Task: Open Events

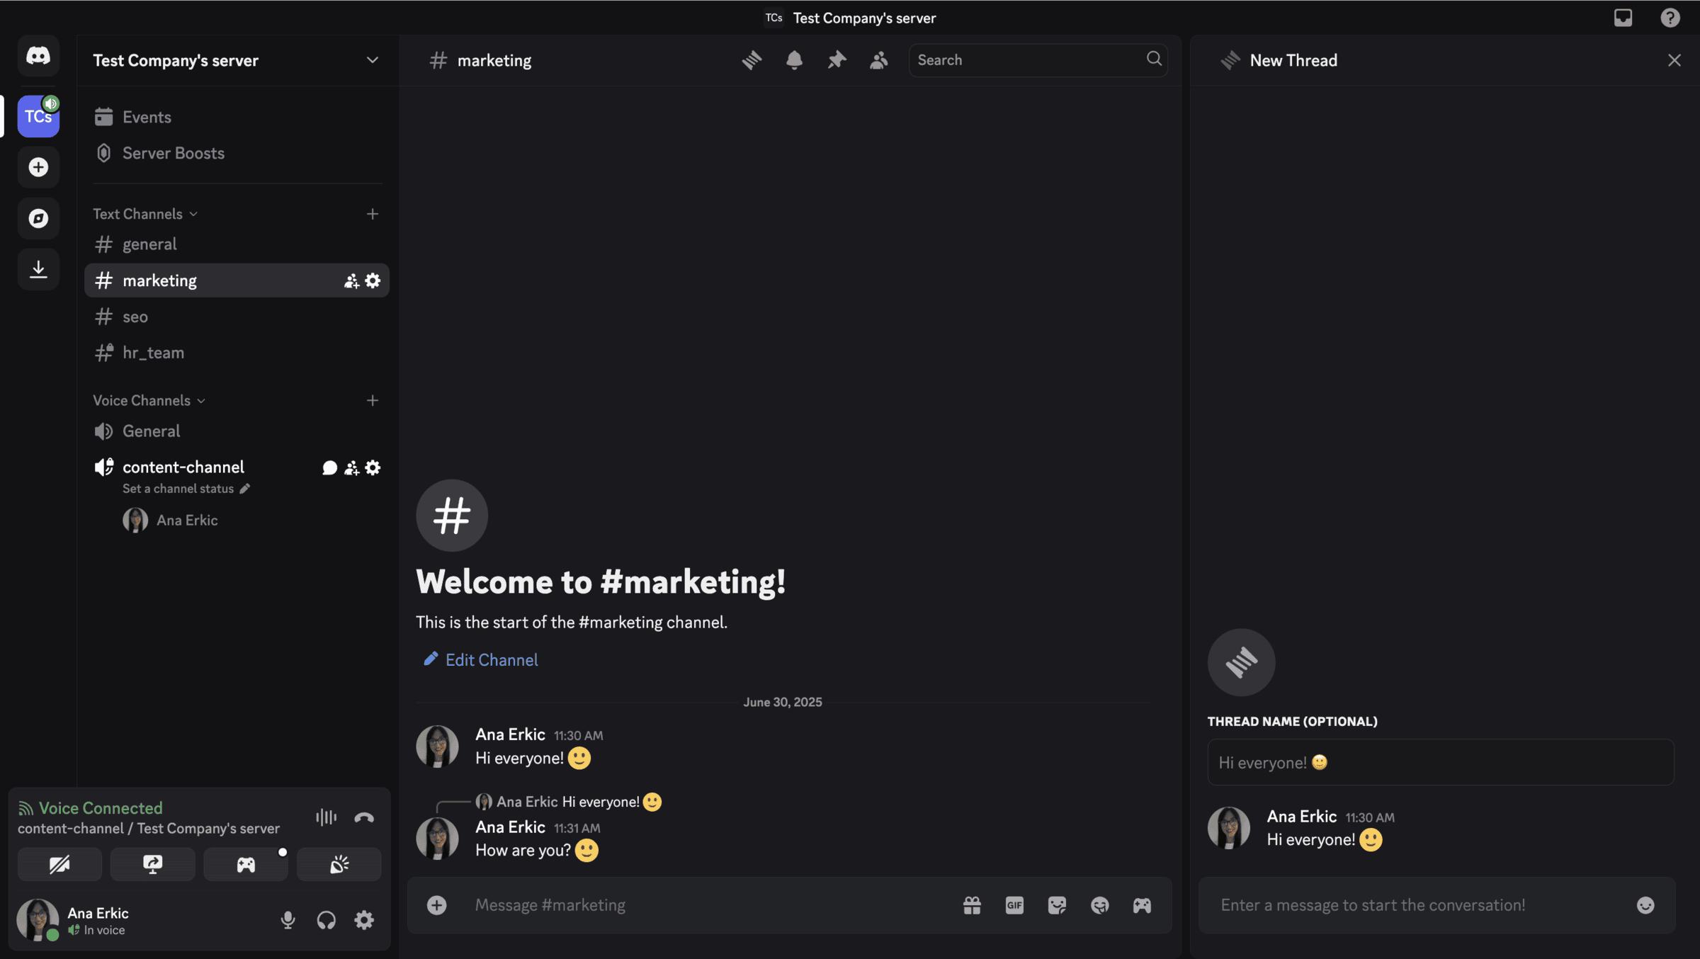Action: [237, 117]
